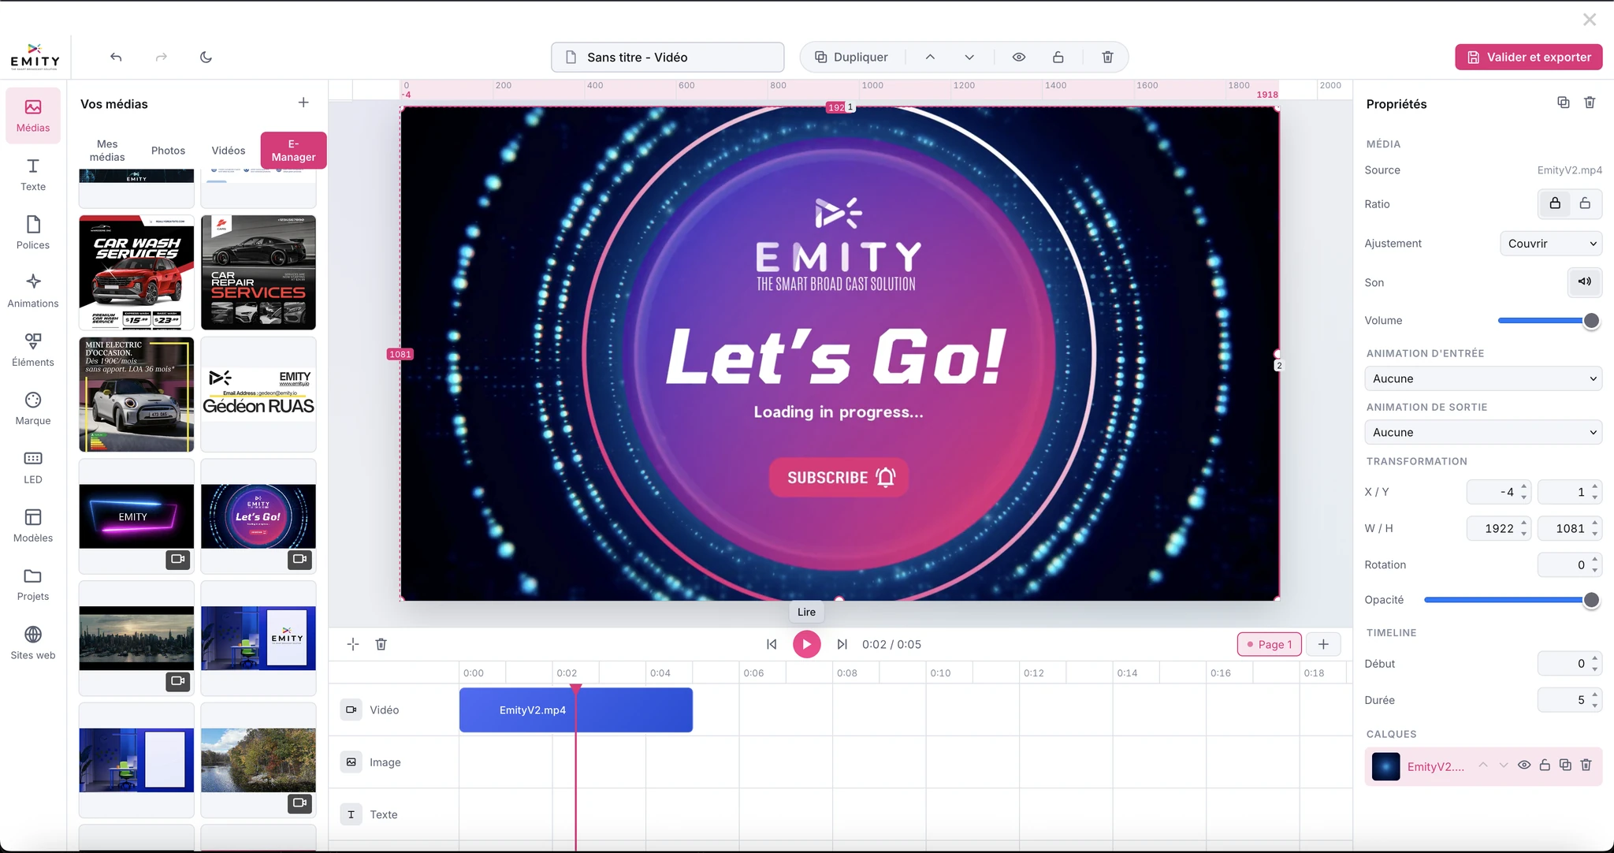Move the element down one layer in toolbar
Screen dimensions: 1614x853
(x=969, y=57)
